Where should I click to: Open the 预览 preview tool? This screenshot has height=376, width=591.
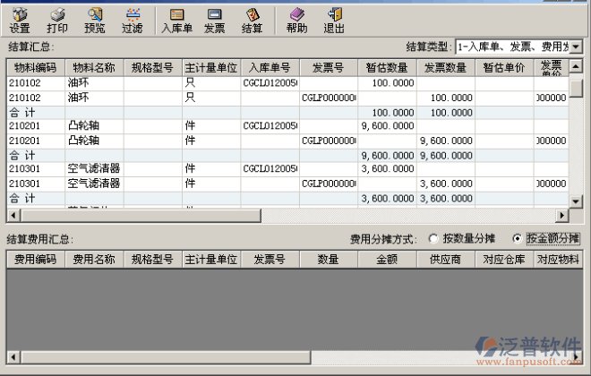[x=95, y=21]
